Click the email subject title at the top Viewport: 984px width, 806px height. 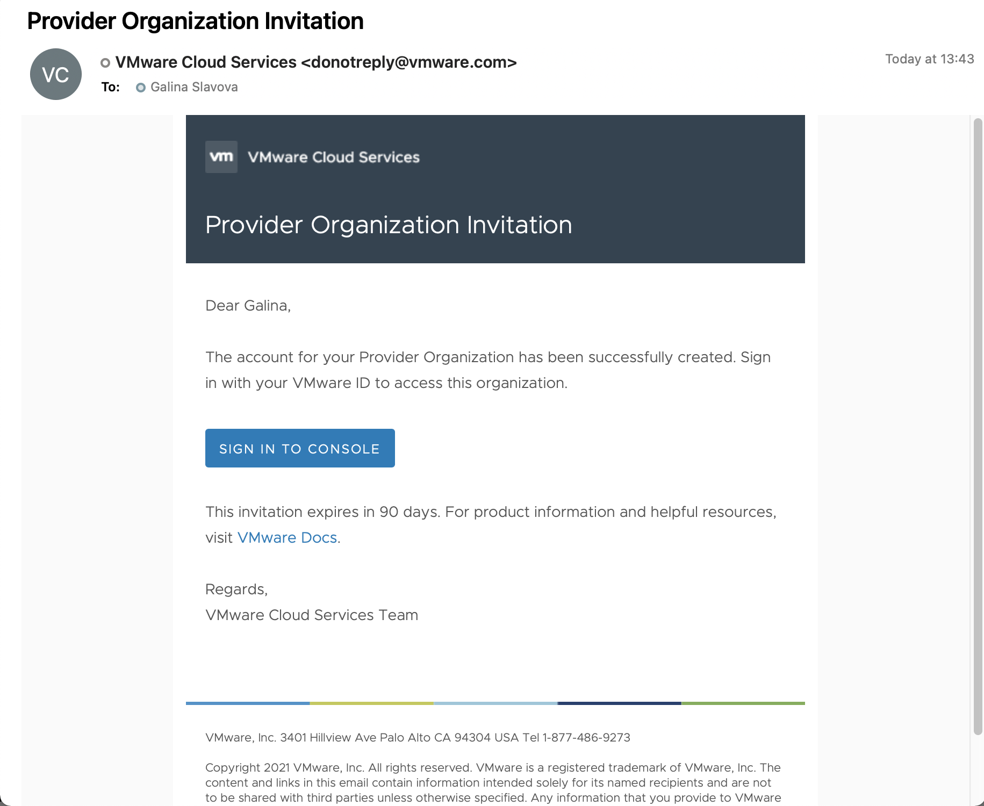(x=195, y=21)
